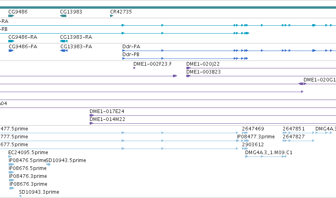Click the SD10943.3prime small arrow glyph

(x=20, y=196)
